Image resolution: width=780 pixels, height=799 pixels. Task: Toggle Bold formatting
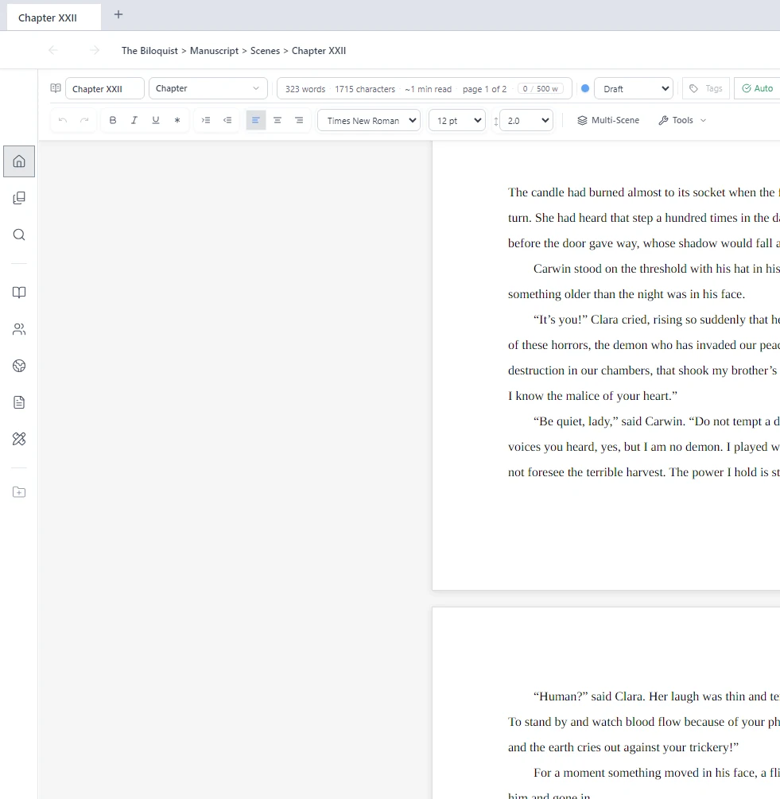pyautogui.click(x=113, y=120)
